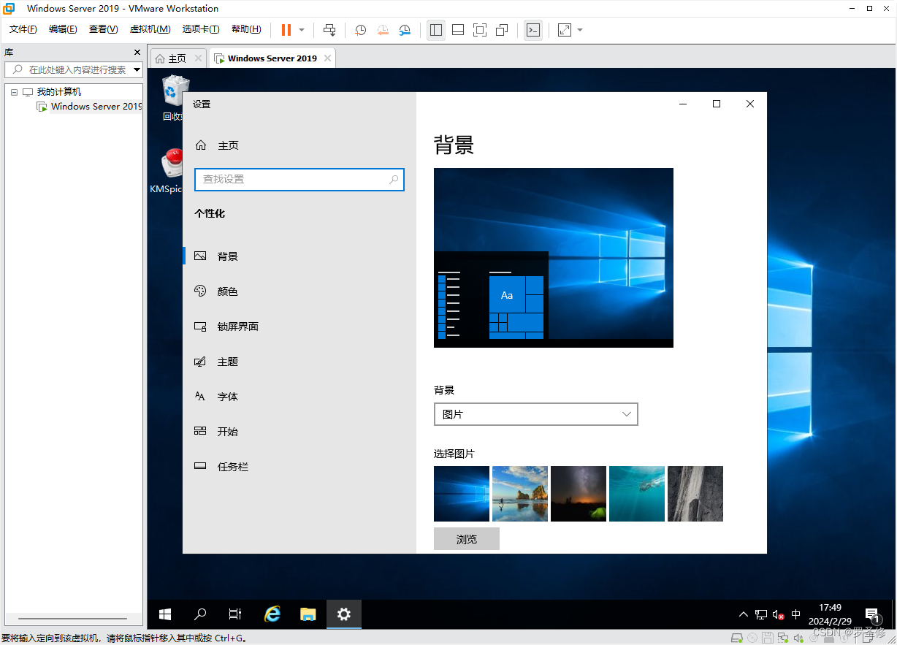Open 主题 settings page
Viewport: 897px width, 645px height.
tap(299, 362)
